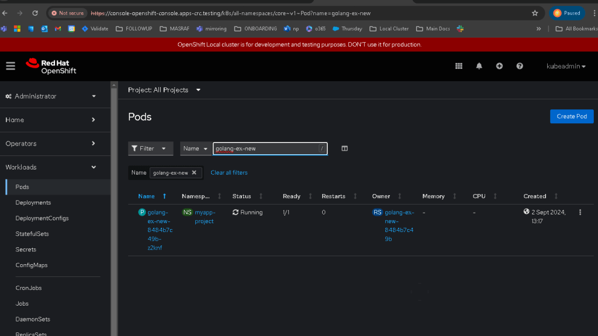Go to DeploymentConfigs in sidebar
The height and width of the screenshot is (336, 598).
click(42, 218)
